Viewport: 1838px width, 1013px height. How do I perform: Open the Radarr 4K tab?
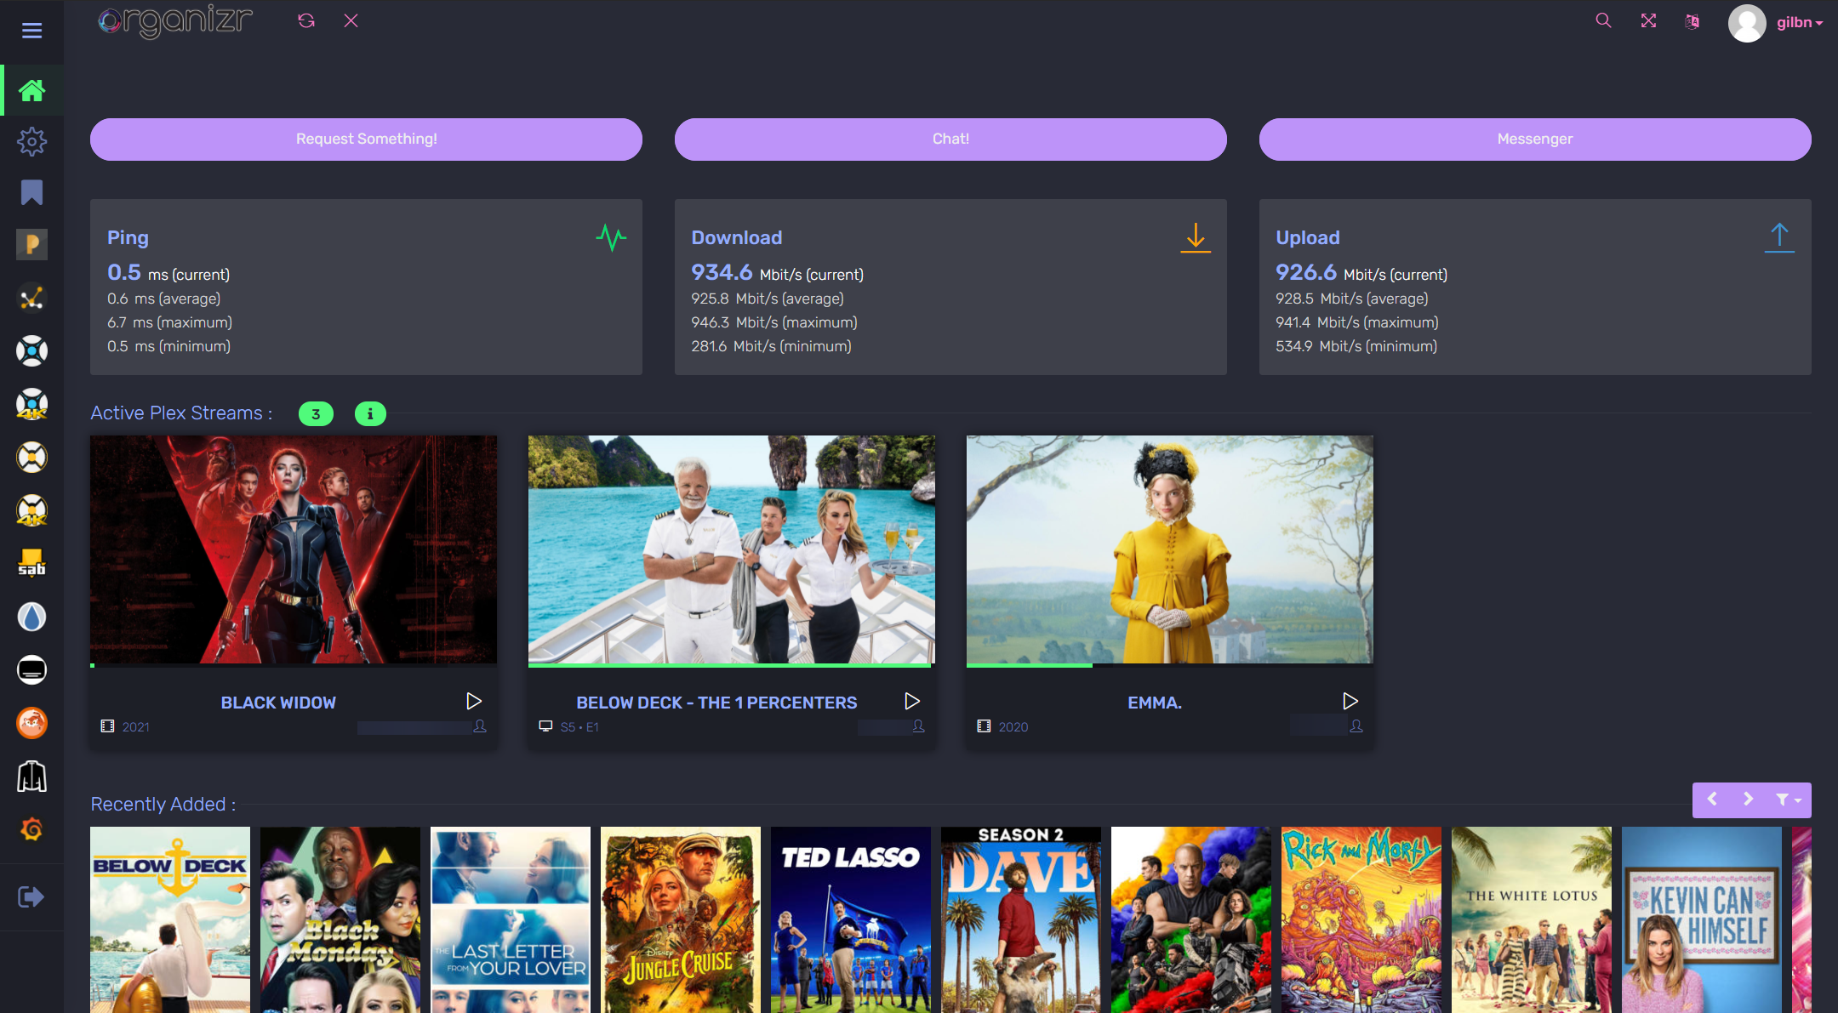[31, 510]
